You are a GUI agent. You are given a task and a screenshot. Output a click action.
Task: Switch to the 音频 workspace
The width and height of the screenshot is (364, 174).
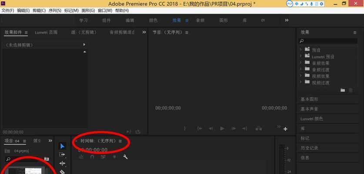pyautogui.click(x=200, y=20)
